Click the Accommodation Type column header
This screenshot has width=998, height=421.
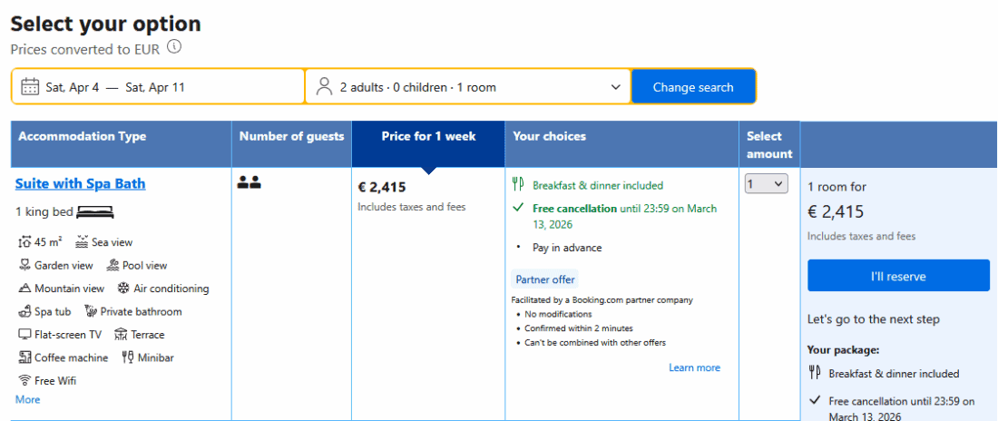pos(82,137)
